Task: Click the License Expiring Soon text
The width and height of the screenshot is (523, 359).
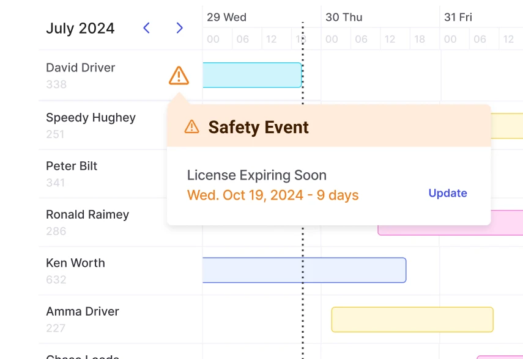Action: pyautogui.click(x=256, y=175)
